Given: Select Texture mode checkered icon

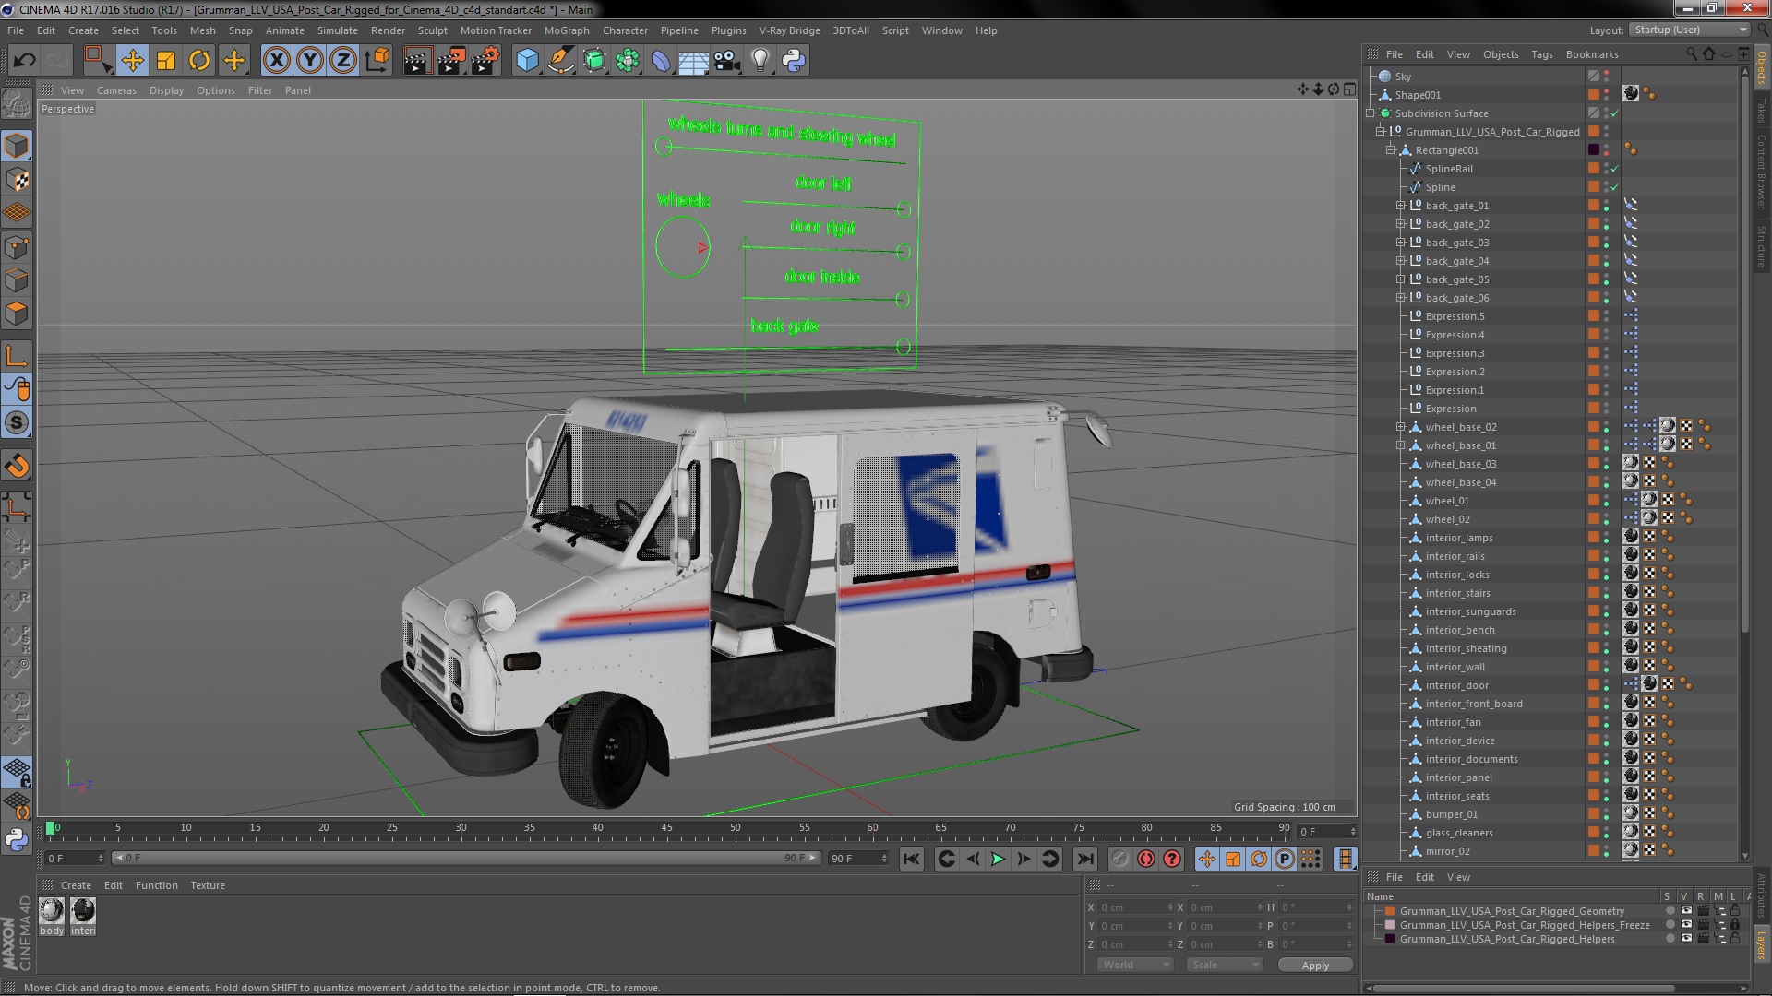Looking at the screenshot, I should (x=17, y=180).
